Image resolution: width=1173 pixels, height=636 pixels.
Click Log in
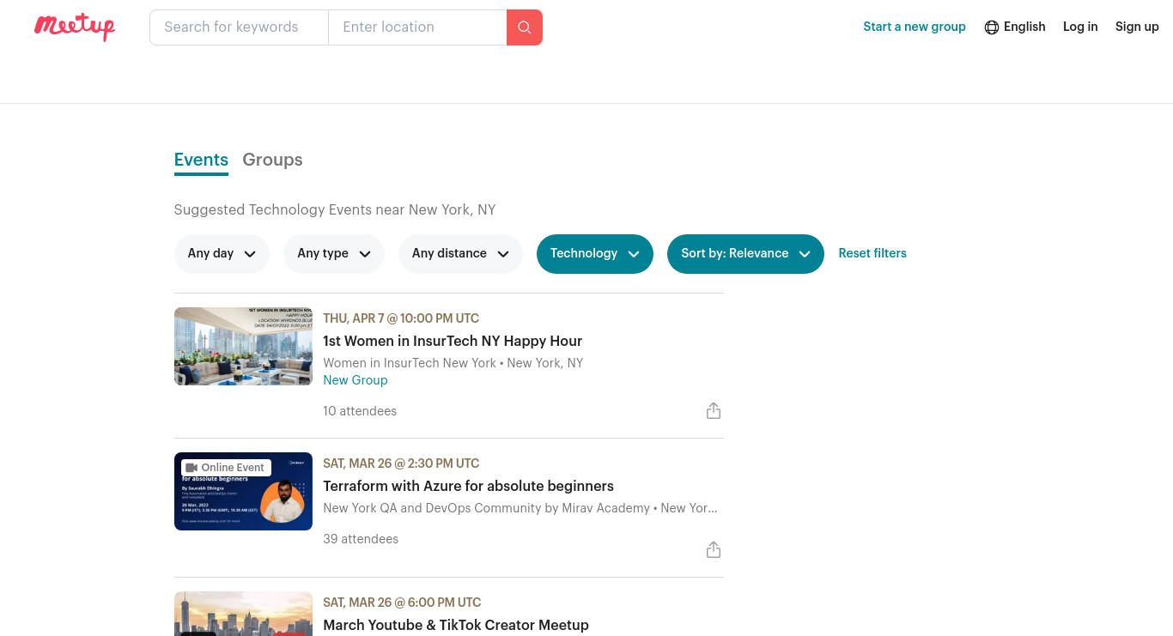coord(1080,27)
